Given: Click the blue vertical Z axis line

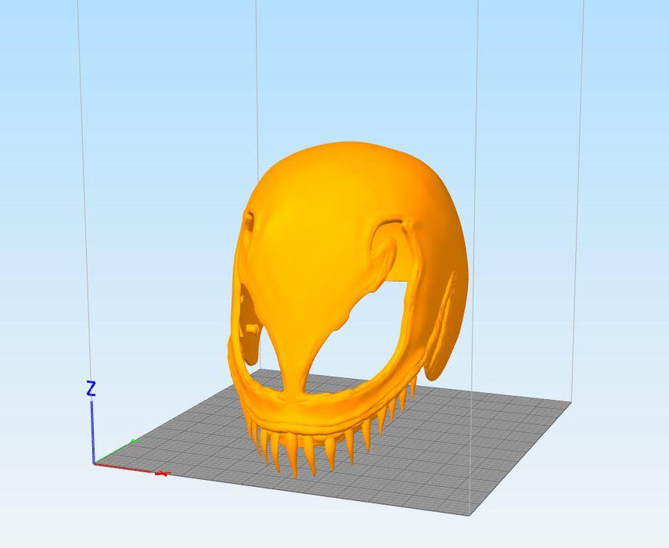Looking at the screenshot, I should pos(92,431).
